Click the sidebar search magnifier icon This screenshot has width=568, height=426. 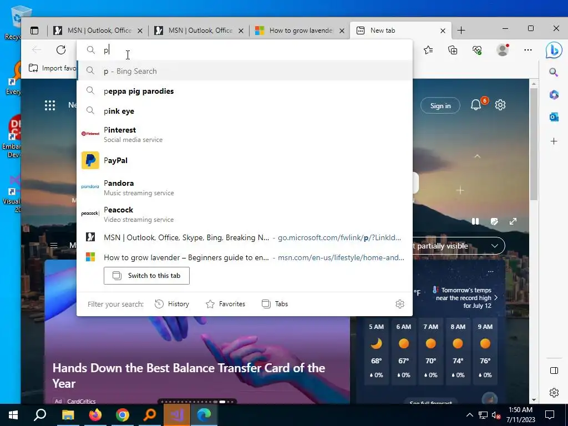[554, 72]
